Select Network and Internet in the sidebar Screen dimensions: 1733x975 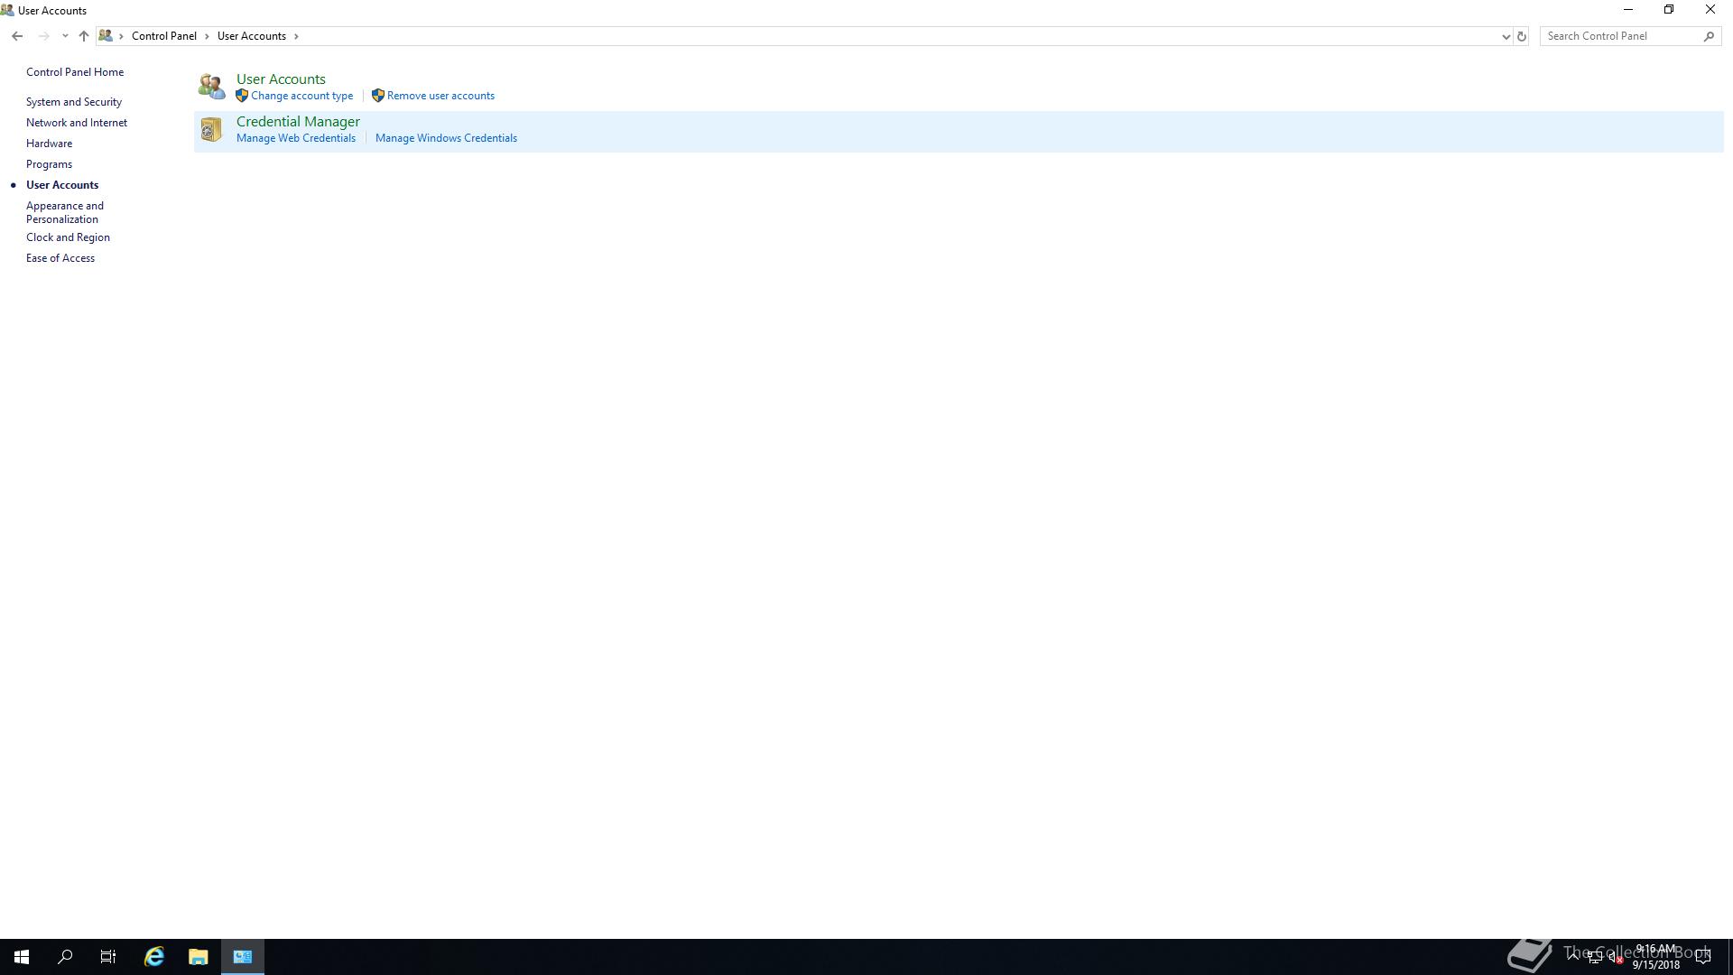click(x=77, y=123)
